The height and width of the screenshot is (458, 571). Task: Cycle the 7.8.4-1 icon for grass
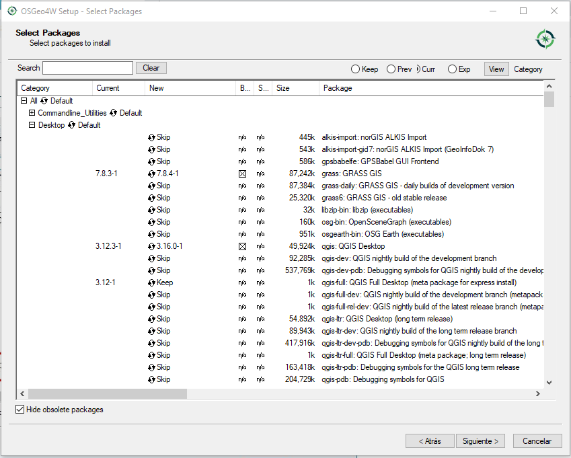(x=151, y=174)
